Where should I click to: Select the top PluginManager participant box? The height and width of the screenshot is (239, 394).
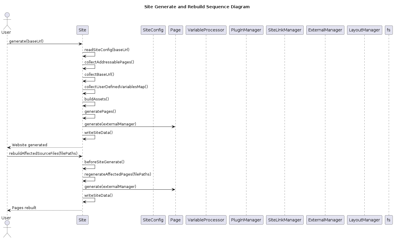click(246, 30)
